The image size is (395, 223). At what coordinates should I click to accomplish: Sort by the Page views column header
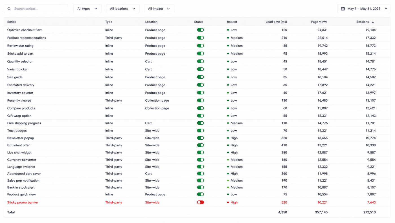319,22
